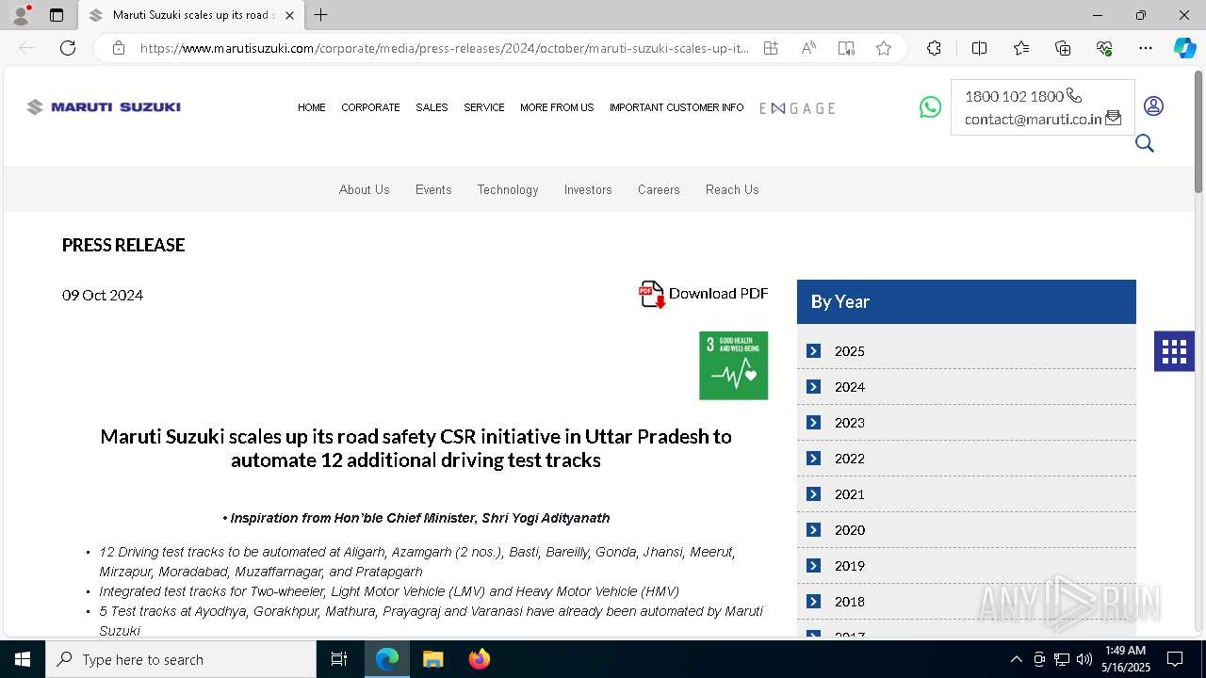Refresh the page with reload icon
Screen dimensions: 1206x678
[68, 48]
